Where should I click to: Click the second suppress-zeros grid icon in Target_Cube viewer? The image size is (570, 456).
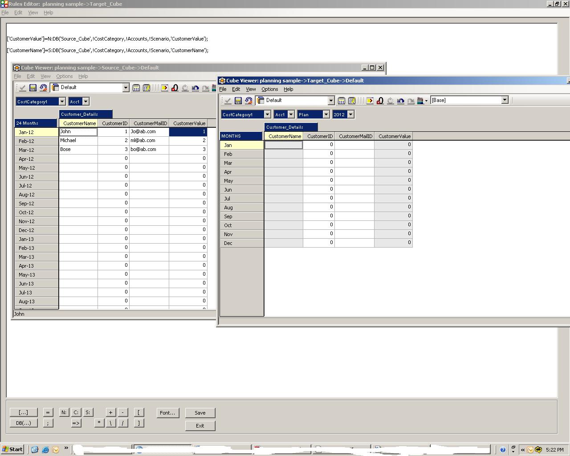pyautogui.click(x=352, y=101)
